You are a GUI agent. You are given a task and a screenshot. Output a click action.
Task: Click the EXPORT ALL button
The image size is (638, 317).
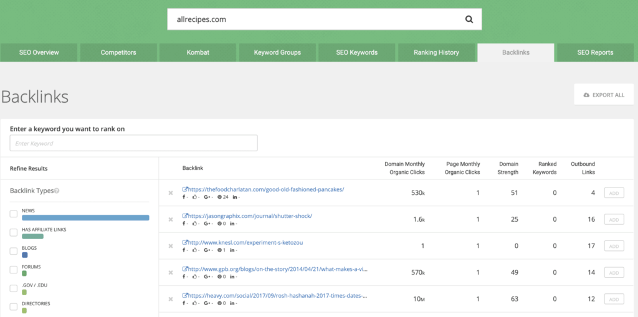click(604, 95)
